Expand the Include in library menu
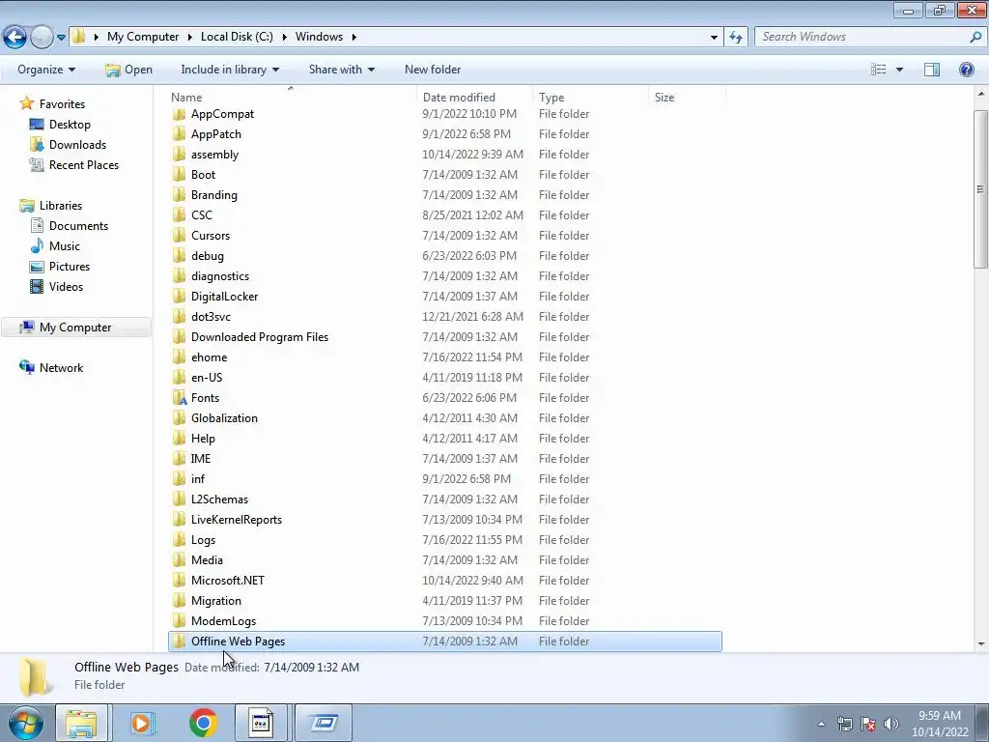Viewport: 989px width, 742px height. coord(230,70)
